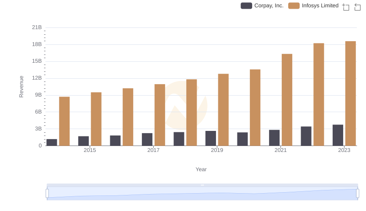Viewport: 366px width, 211px height.
Task: Click the Corpay bar for 2019
Action: pos(210,138)
